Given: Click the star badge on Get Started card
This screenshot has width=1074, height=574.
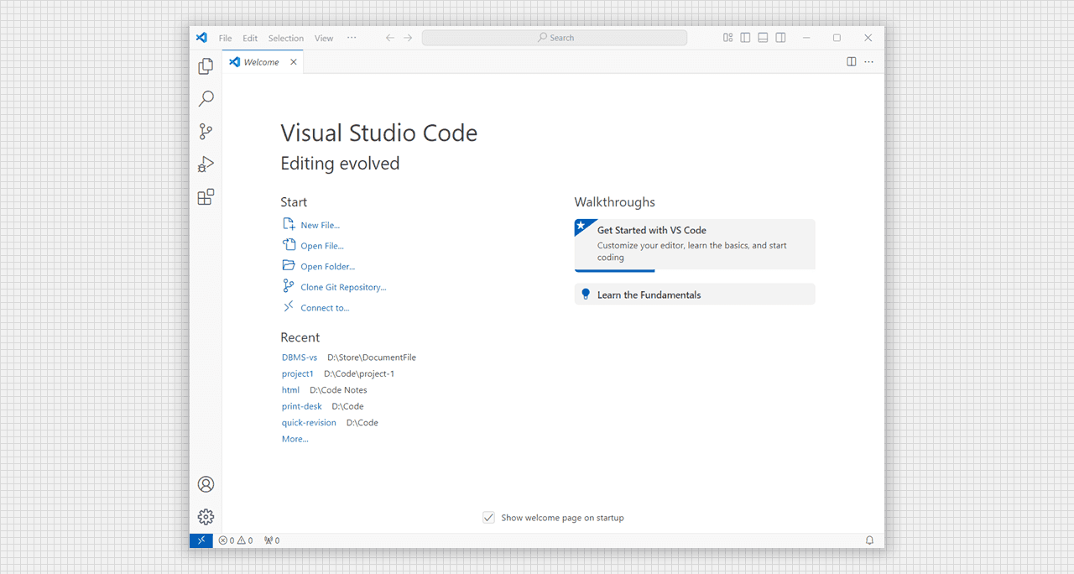Looking at the screenshot, I should [581, 226].
